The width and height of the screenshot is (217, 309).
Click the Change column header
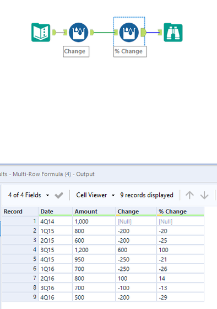(x=136, y=212)
